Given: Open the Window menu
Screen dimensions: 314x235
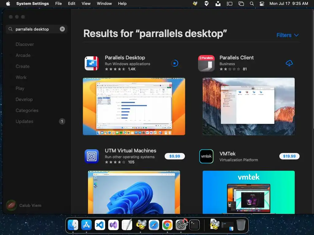Looking at the screenshot, I should tap(104, 3).
